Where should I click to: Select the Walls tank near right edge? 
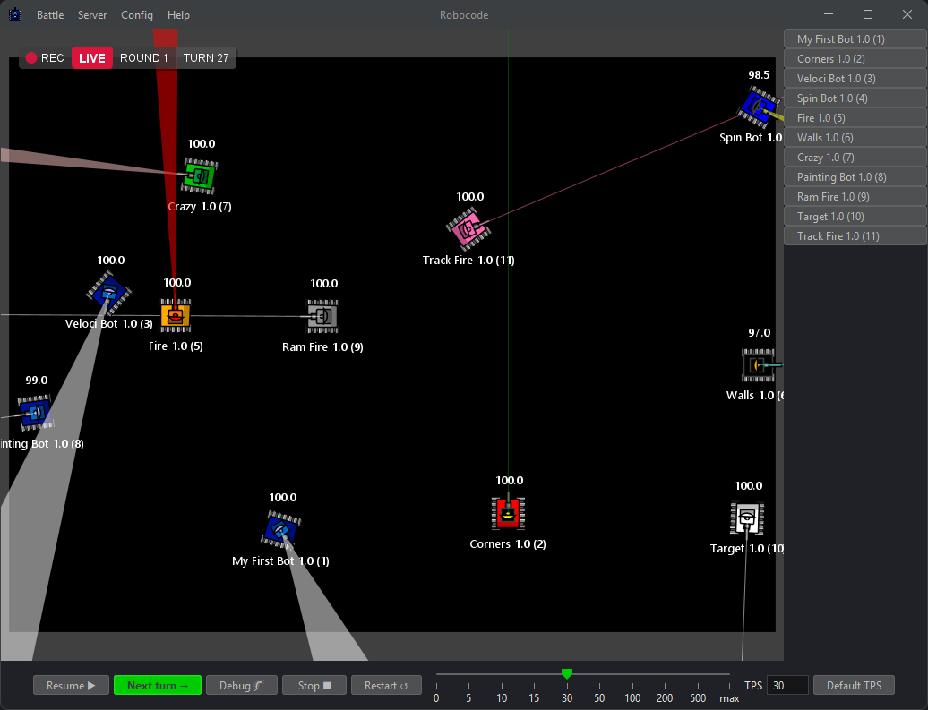[758, 365]
